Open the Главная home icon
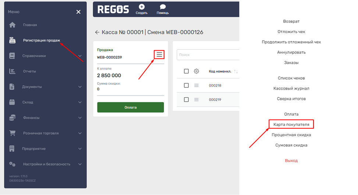This screenshot has height=195, width=358. [x=13, y=25]
